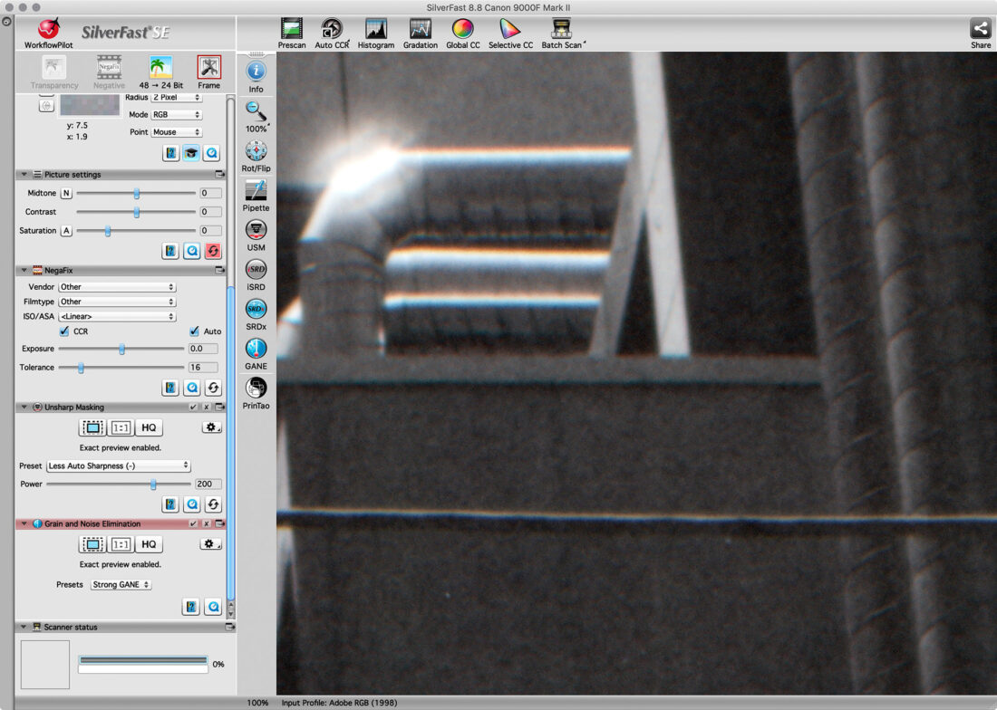Toggle HQ preview in Unsharp Masking
The width and height of the screenshot is (997, 710).
(x=149, y=427)
